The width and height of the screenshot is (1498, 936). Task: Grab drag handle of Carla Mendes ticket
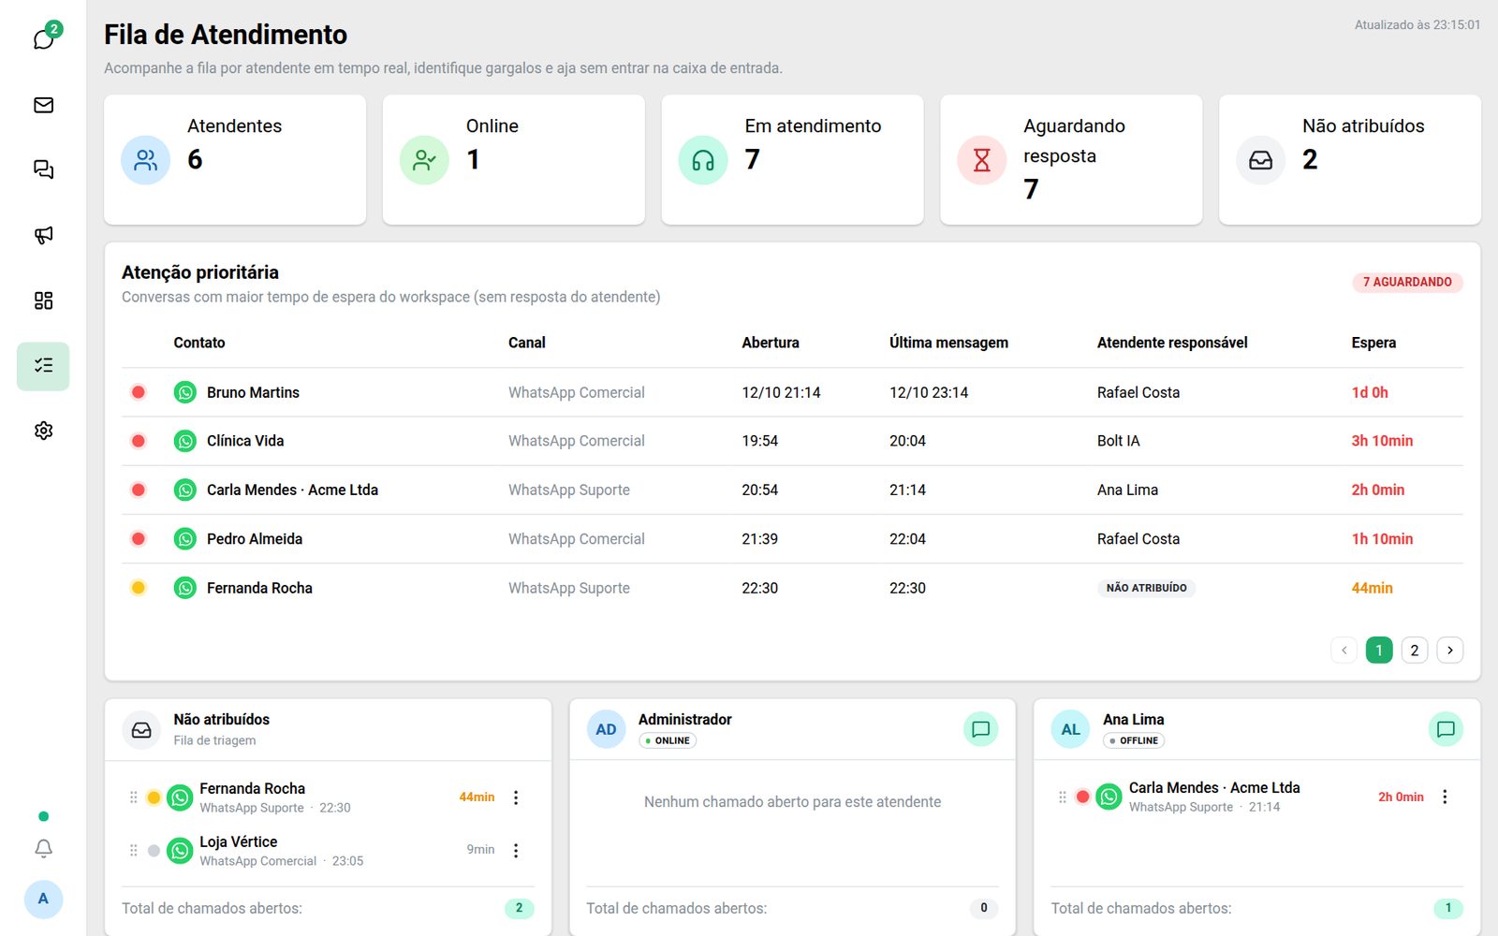tap(1062, 797)
